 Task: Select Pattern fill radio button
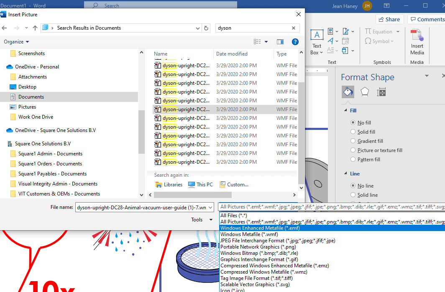tap(353, 159)
